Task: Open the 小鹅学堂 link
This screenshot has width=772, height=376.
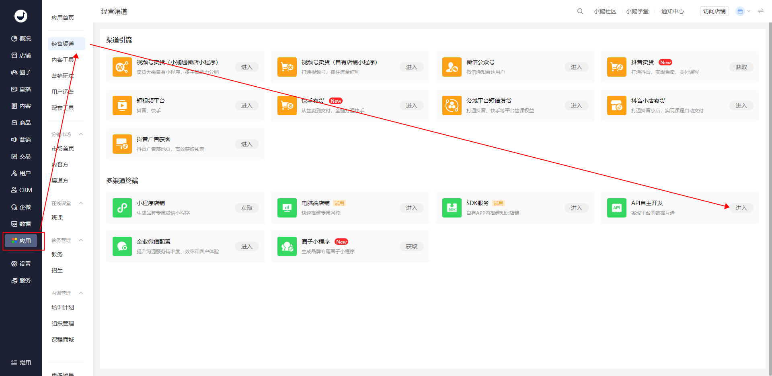Action: [637, 11]
